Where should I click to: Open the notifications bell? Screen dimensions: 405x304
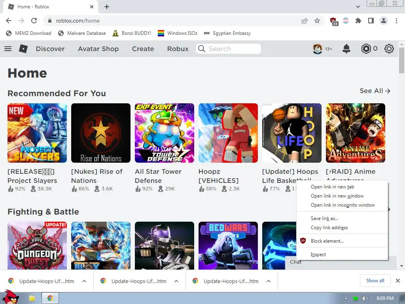[x=346, y=49]
